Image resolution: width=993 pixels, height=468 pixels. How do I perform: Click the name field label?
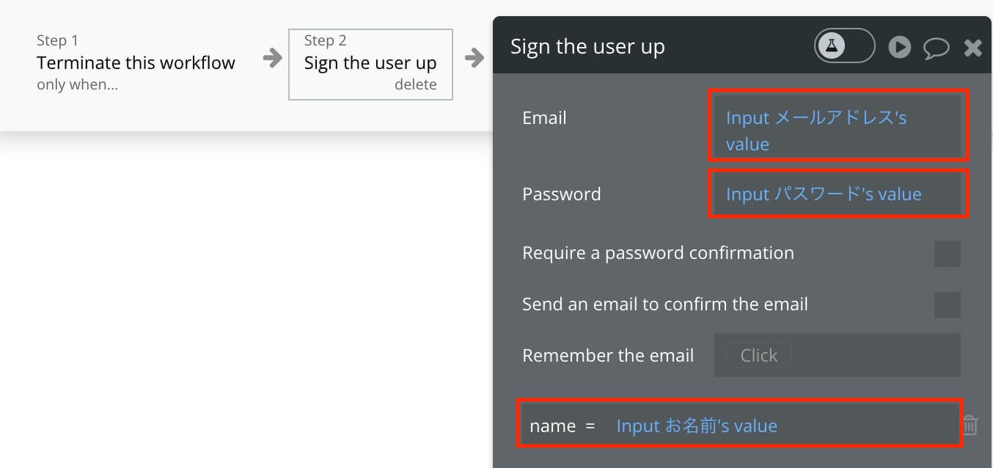click(552, 425)
